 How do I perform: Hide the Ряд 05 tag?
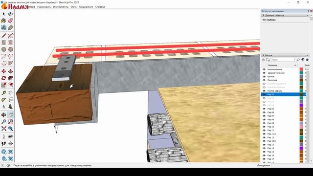pos(264,109)
